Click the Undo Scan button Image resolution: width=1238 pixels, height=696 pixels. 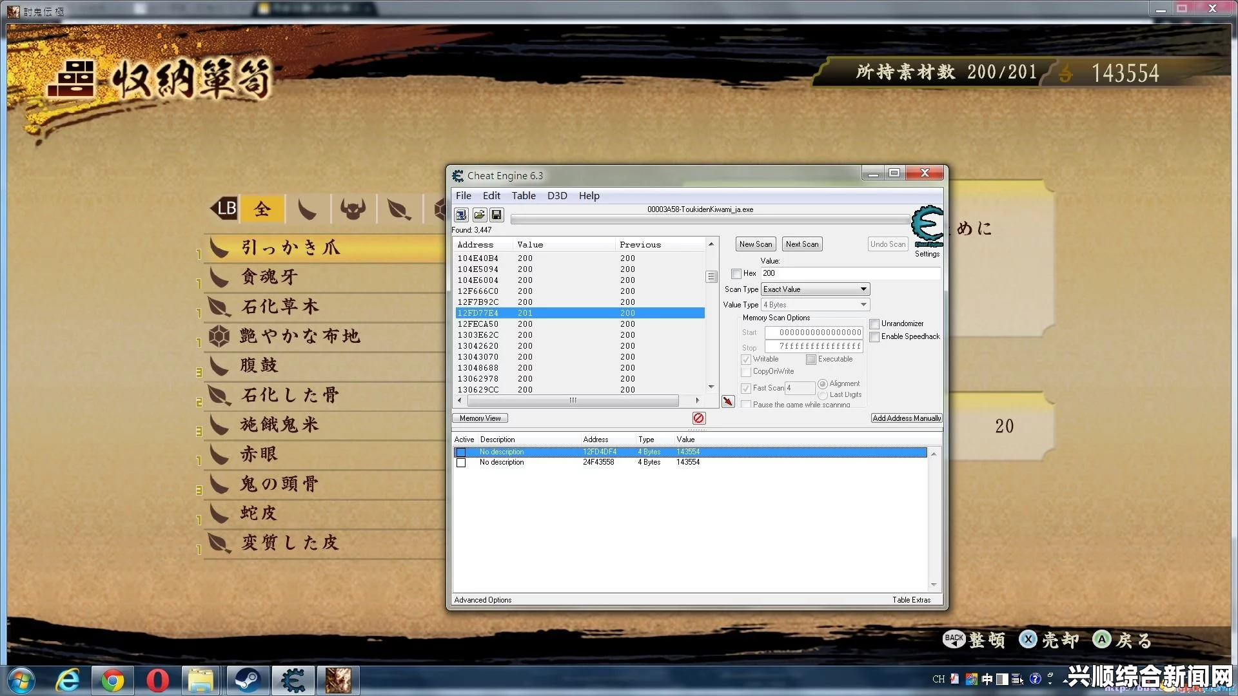pos(888,244)
